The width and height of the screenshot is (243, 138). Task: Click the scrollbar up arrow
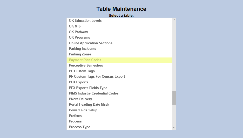[174, 20]
